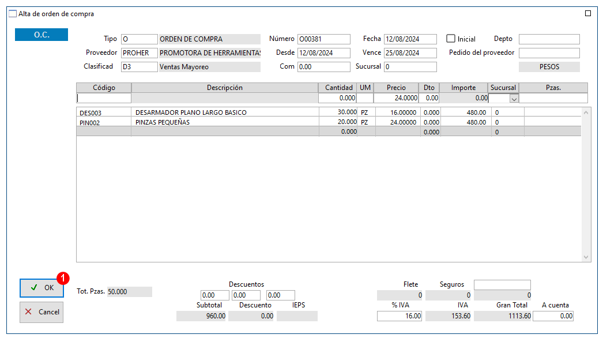This screenshot has width=603, height=338.
Task: Click the Precio column header
Action: point(396,88)
